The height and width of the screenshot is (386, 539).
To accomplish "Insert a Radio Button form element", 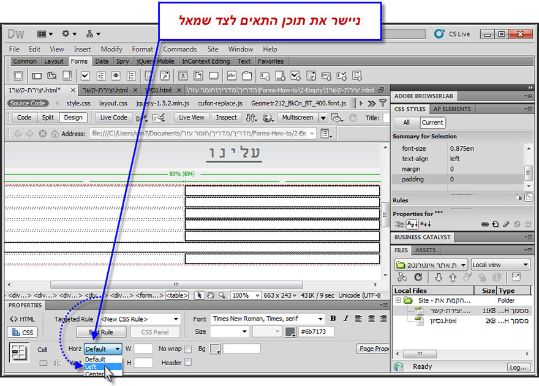I will coord(116,75).
